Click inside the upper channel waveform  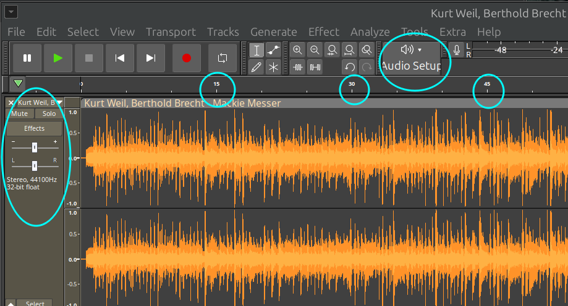pyautogui.click(x=324, y=158)
